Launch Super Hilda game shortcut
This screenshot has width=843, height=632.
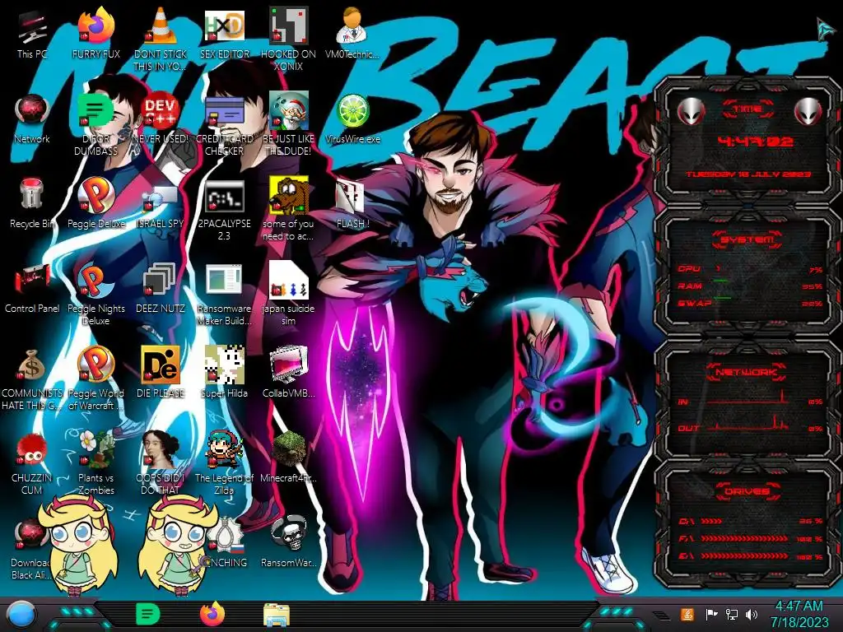pyautogui.click(x=224, y=372)
